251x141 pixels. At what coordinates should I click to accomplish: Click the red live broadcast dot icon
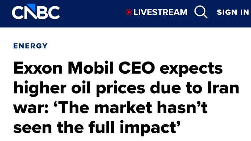click(x=129, y=12)
